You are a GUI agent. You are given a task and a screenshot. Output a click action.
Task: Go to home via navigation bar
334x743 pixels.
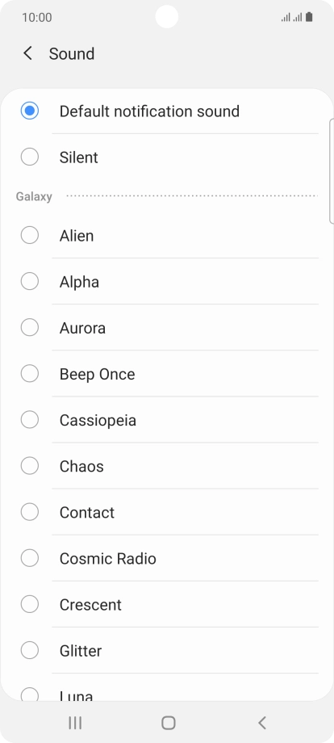168,723
